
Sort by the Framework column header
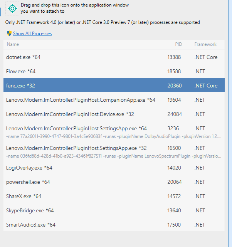(205, 44)
